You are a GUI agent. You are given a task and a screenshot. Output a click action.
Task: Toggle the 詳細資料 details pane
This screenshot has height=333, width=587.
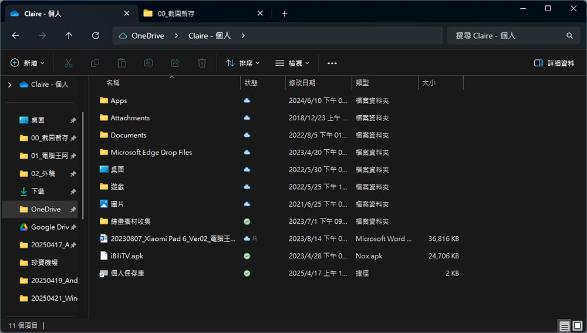(x=554, y=63)
